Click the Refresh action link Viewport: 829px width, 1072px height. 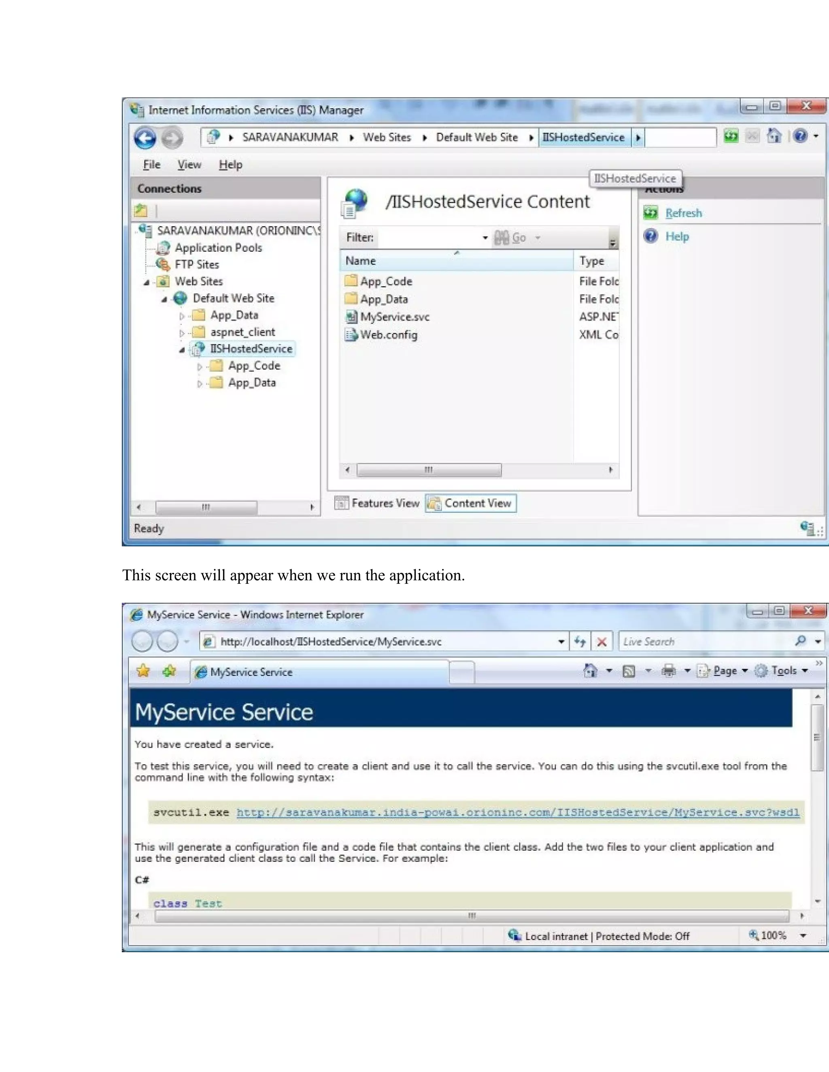tap(684, 213)
